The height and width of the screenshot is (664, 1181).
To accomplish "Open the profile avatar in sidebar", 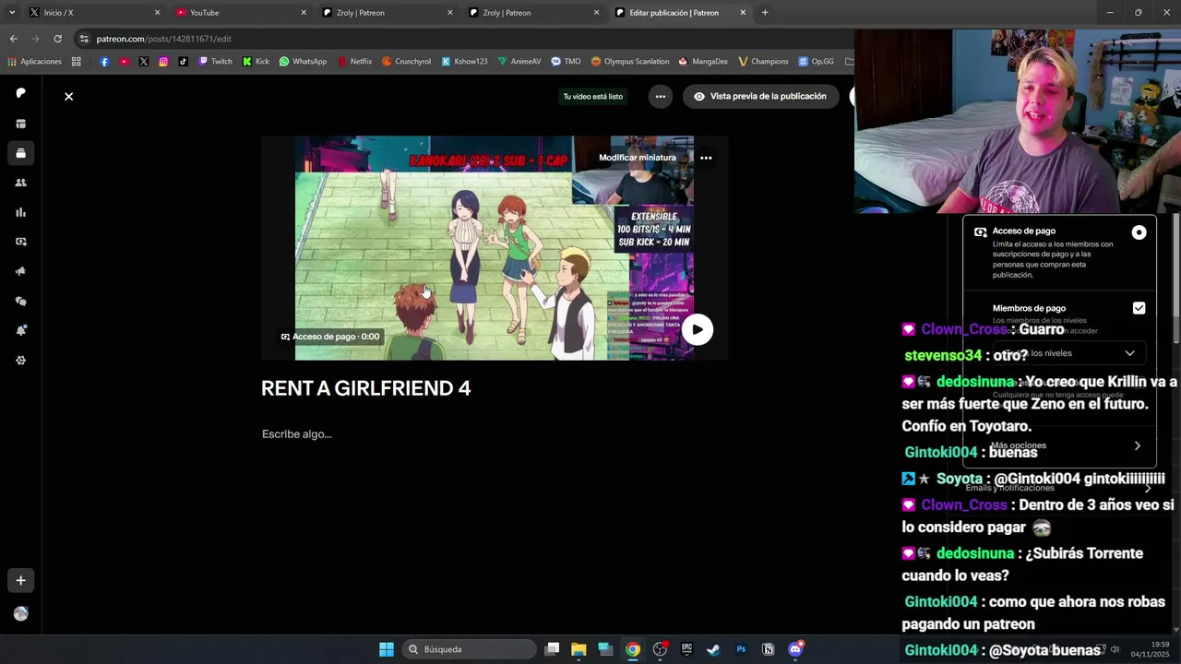I will [x=20, y=613].
